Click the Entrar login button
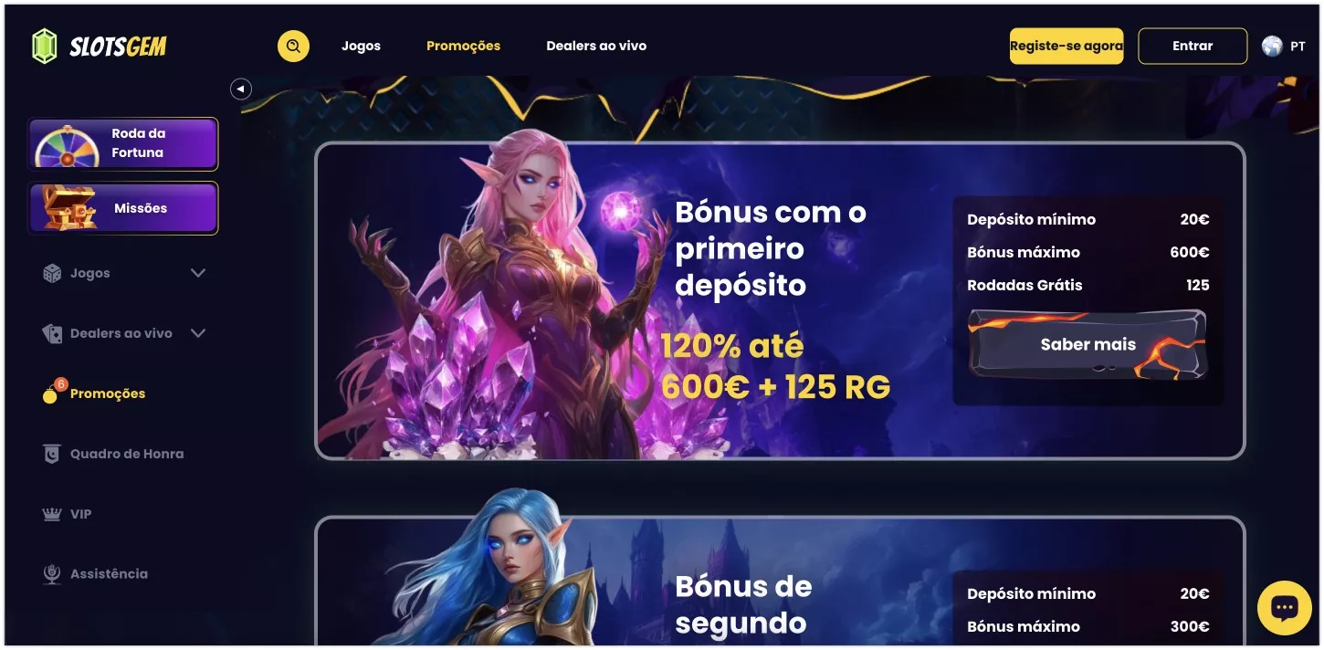 pyautogui.click(x=1193, y=46)
